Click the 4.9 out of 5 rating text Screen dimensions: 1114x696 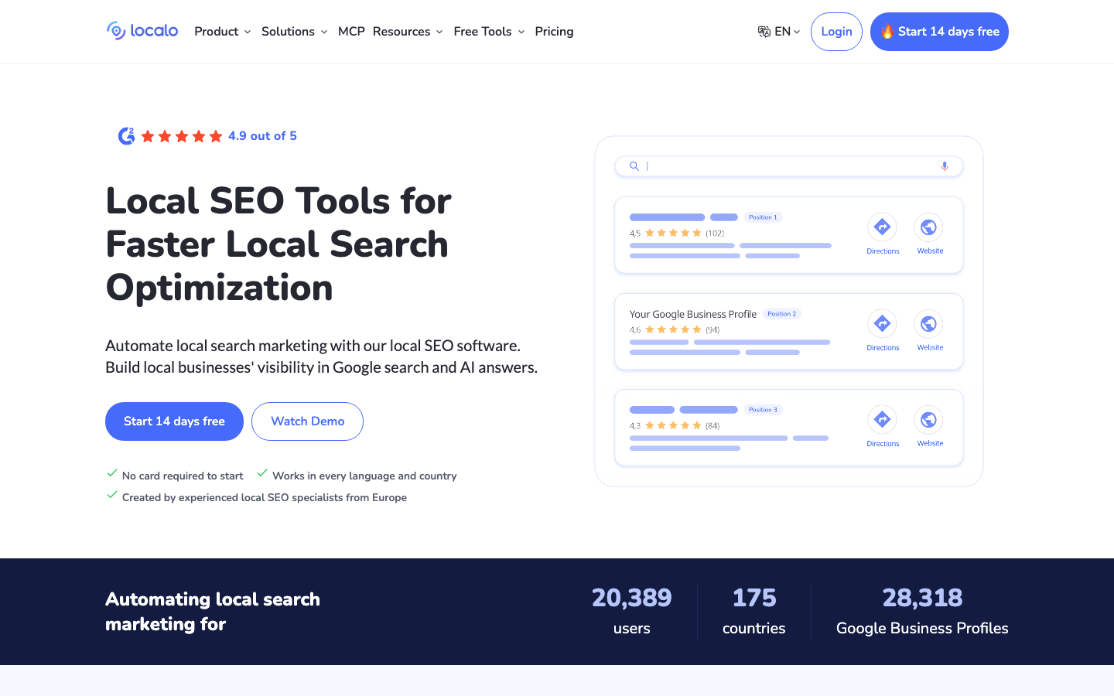262,136
